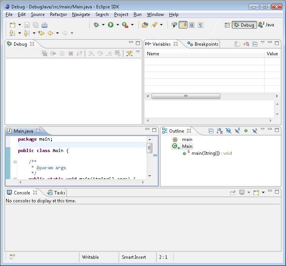Click the Previous Annotation icon

point(26,33)
